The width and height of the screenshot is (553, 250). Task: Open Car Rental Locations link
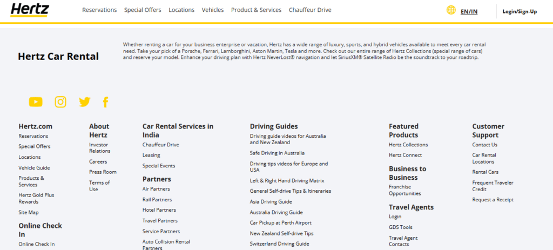pyautogui.click(x=484, y=158)
